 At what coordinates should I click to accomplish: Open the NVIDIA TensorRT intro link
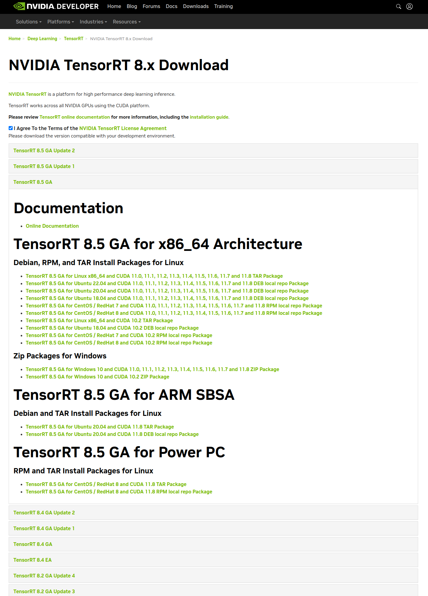(27, 94)
